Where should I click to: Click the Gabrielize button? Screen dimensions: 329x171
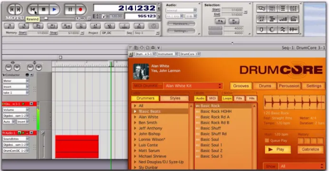click(310, 150)
